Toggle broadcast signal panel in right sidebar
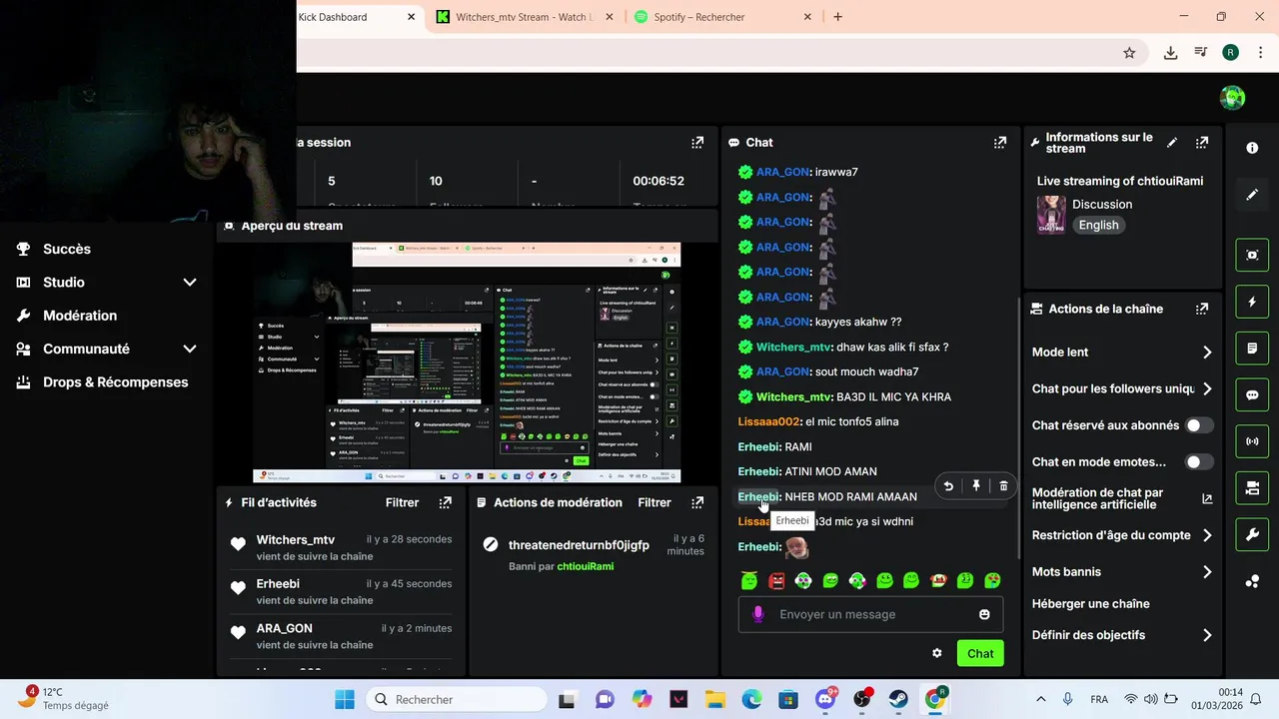 (x=1252, y=441)
